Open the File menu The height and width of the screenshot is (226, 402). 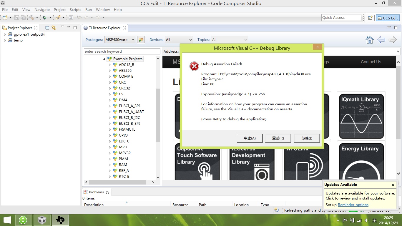[x=5, y=9]
